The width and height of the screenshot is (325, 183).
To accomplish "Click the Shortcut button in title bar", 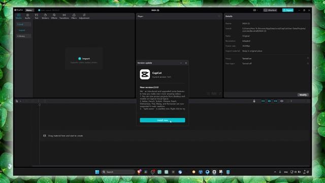I will pos(270,10).
